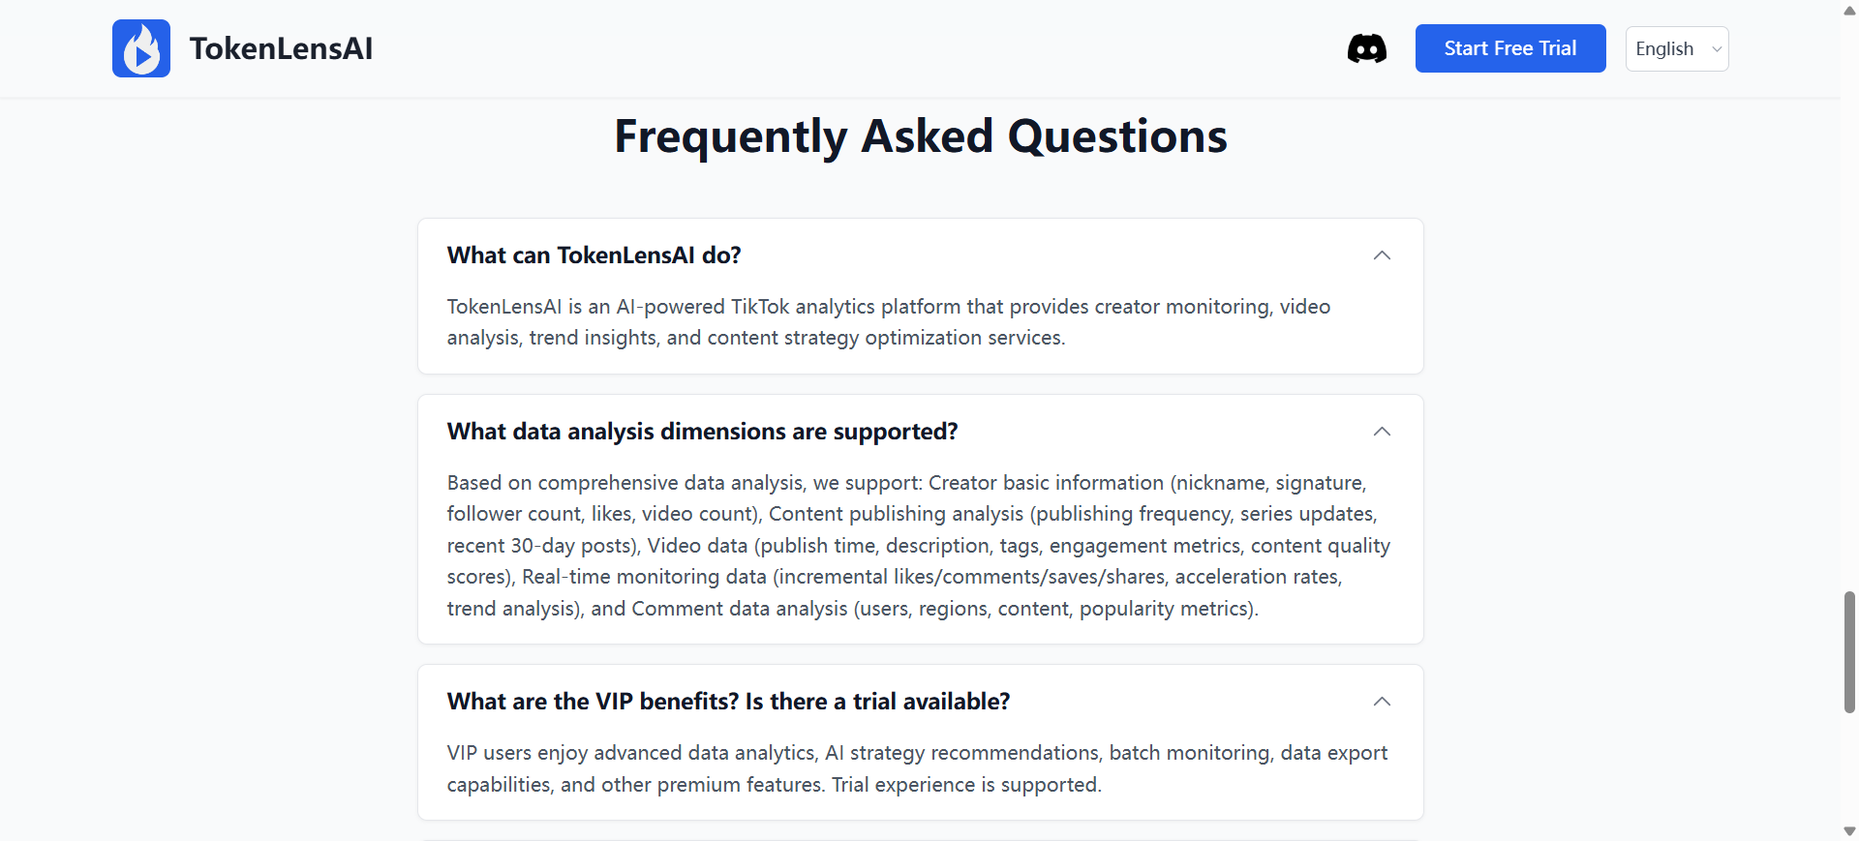
Task: Open the English language dropdown
Action: tap(1676, 48)
